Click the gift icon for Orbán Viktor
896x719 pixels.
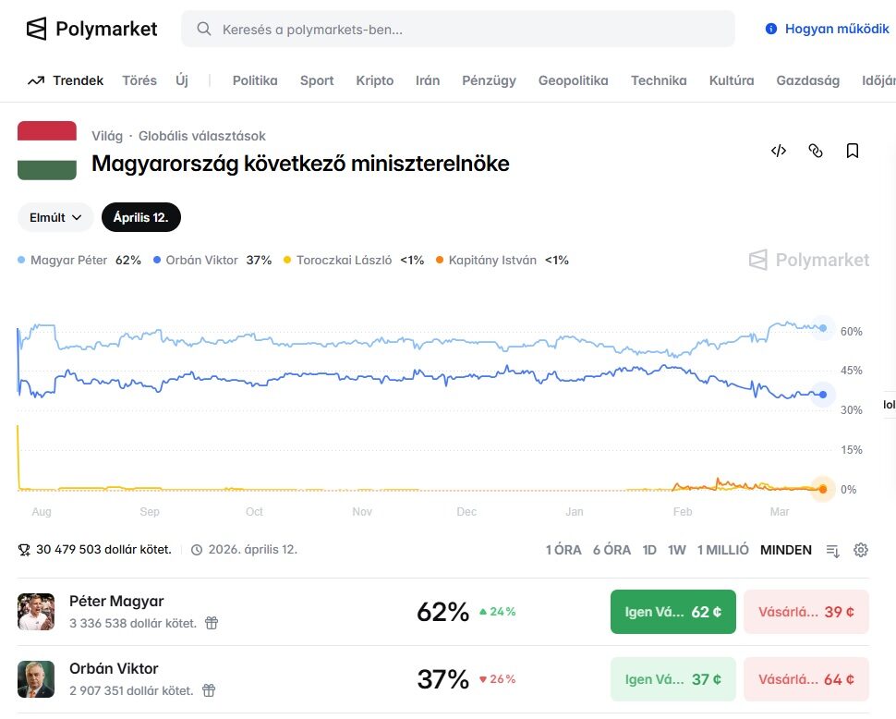209,690
